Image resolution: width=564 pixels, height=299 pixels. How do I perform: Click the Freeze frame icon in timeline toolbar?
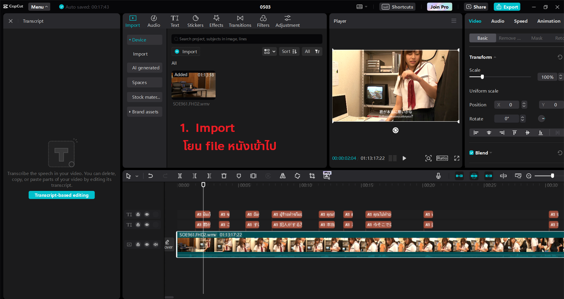[253, 176]
